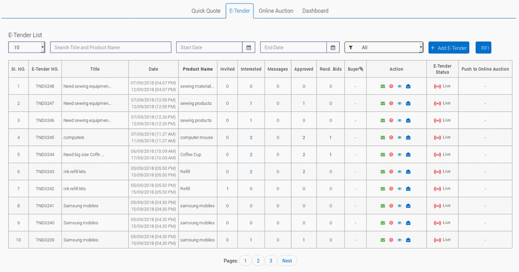The height and width of the screenshot is (272, 519).
Task: Open Approved count 2 for TND0243
Action: click(x=304, y=172)
